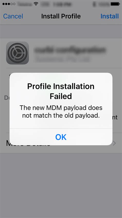
Task: Tap Cancel in the navigation bar
Action: (x=13, y=16)
